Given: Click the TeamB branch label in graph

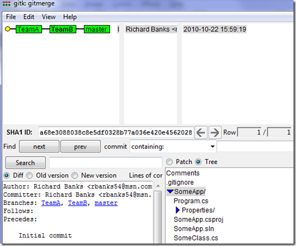Looking at the screenshot, I should click(x=63, y=29).
